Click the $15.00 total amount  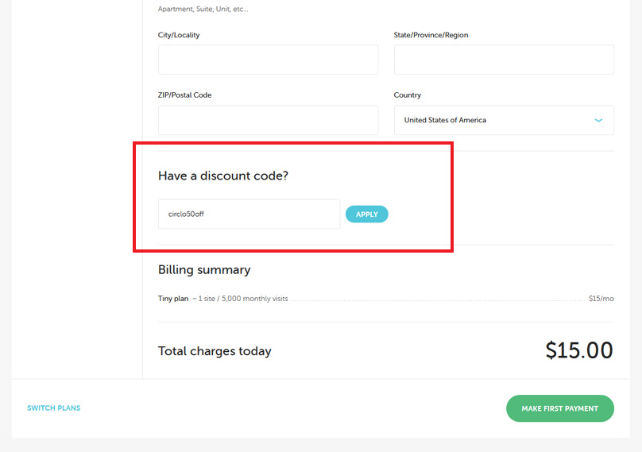578,350
